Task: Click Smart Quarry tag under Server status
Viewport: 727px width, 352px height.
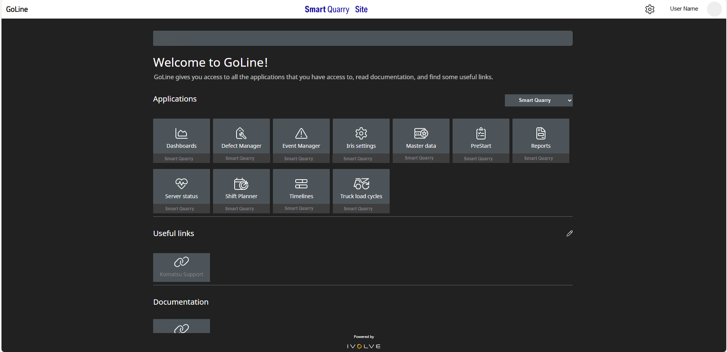Action: [x=180, y=209]
